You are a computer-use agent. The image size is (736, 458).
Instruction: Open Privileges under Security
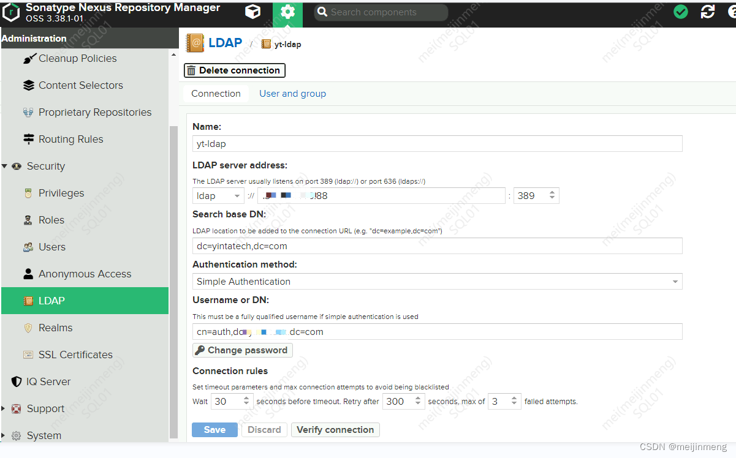[61, 193]
